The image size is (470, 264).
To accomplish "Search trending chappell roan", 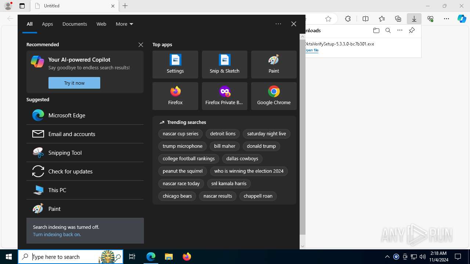I will pos(258,196).
